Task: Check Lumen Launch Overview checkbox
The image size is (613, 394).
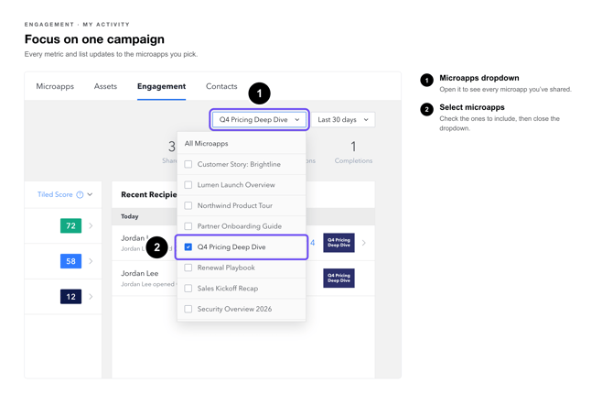Action: pos(188,185)
